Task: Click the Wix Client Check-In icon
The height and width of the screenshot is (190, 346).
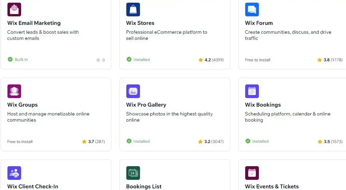Action: (14, 173)
